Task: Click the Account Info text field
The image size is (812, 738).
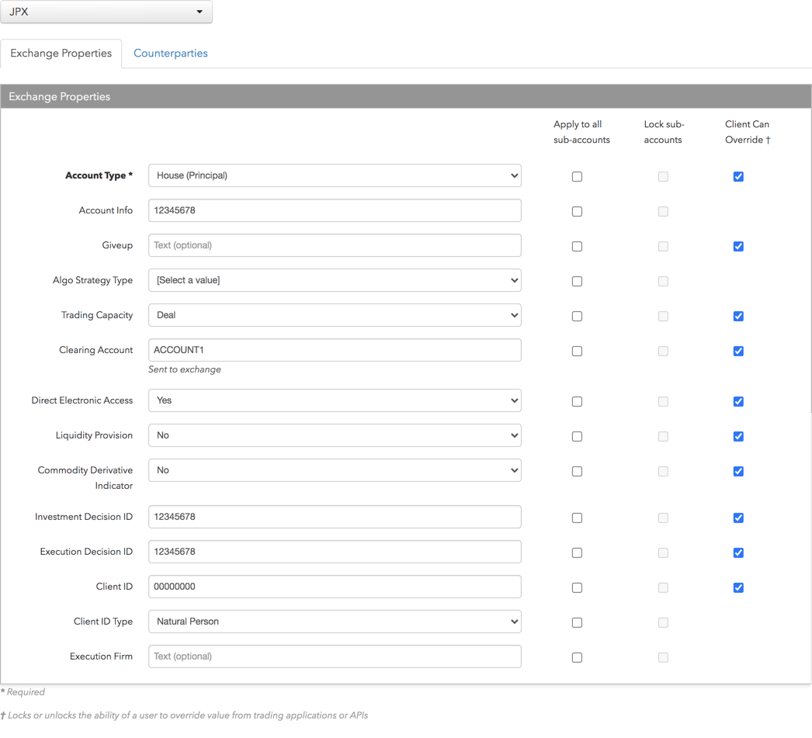Action: 335,210
